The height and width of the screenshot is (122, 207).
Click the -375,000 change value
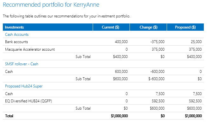157,42
